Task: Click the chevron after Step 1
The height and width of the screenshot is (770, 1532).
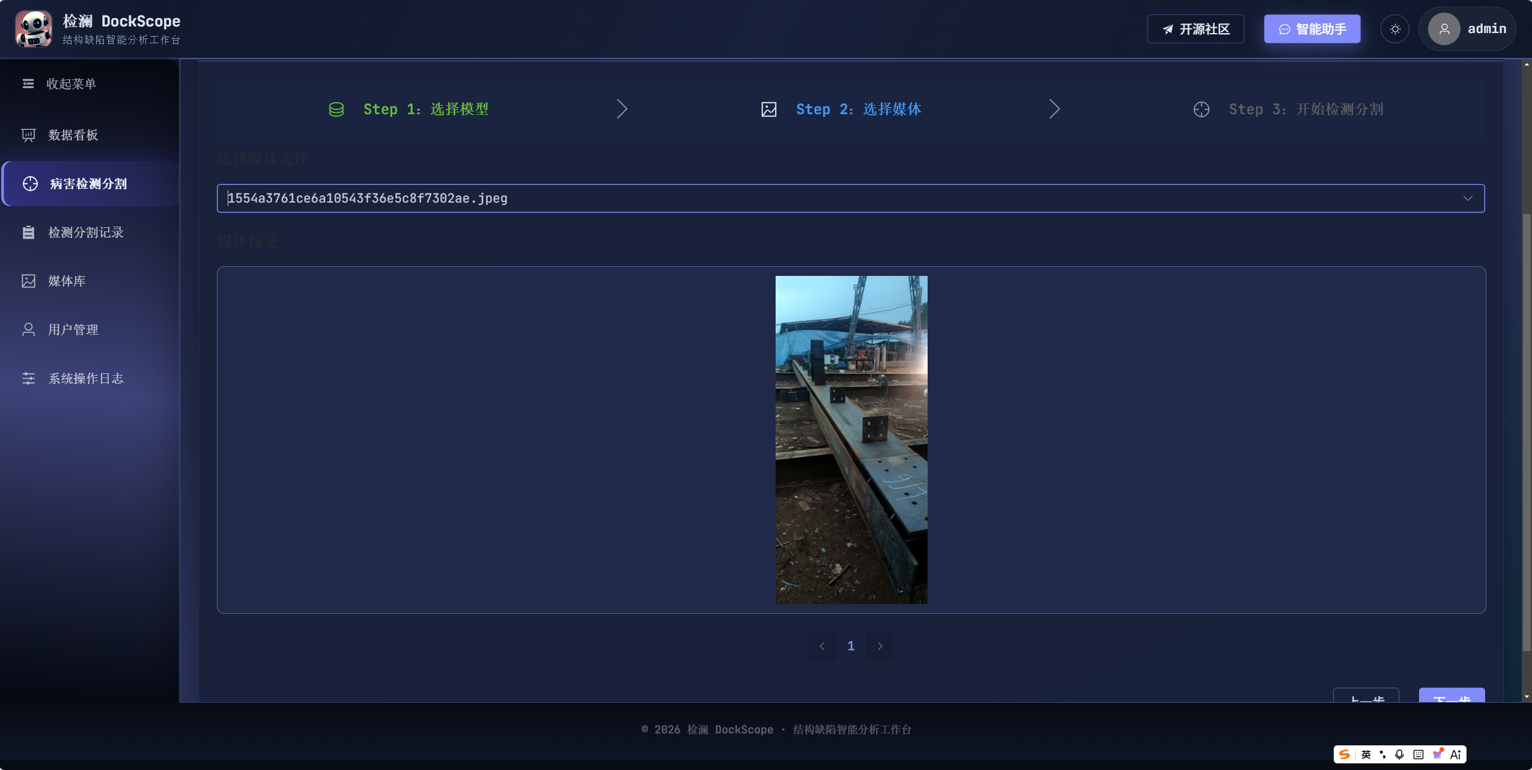Action: point(622,109)
